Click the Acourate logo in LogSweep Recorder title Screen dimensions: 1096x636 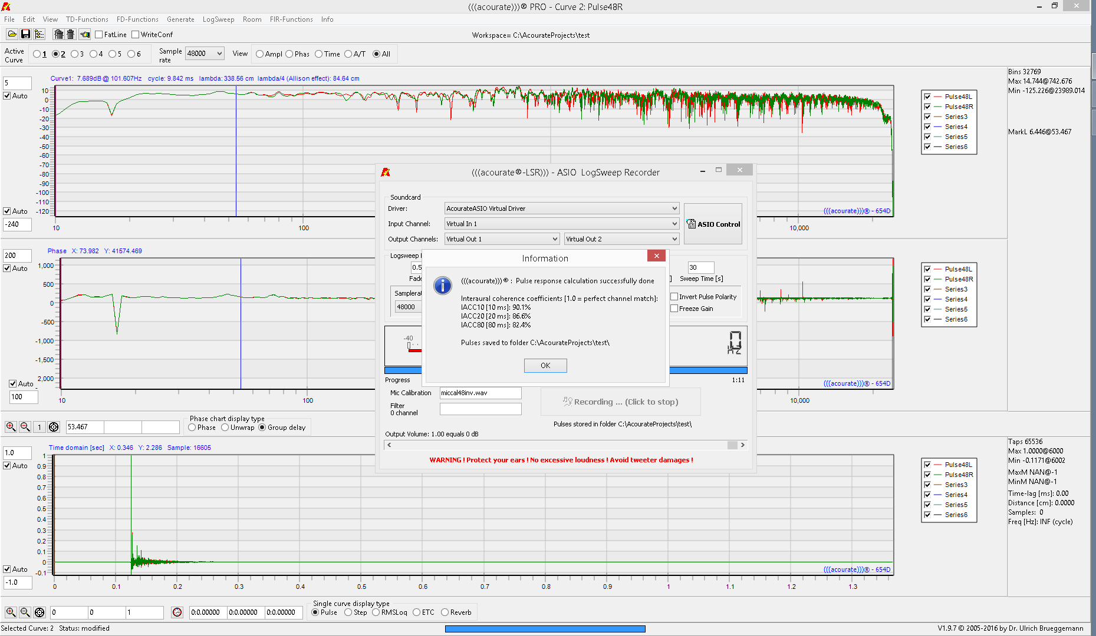click(386, 172)
